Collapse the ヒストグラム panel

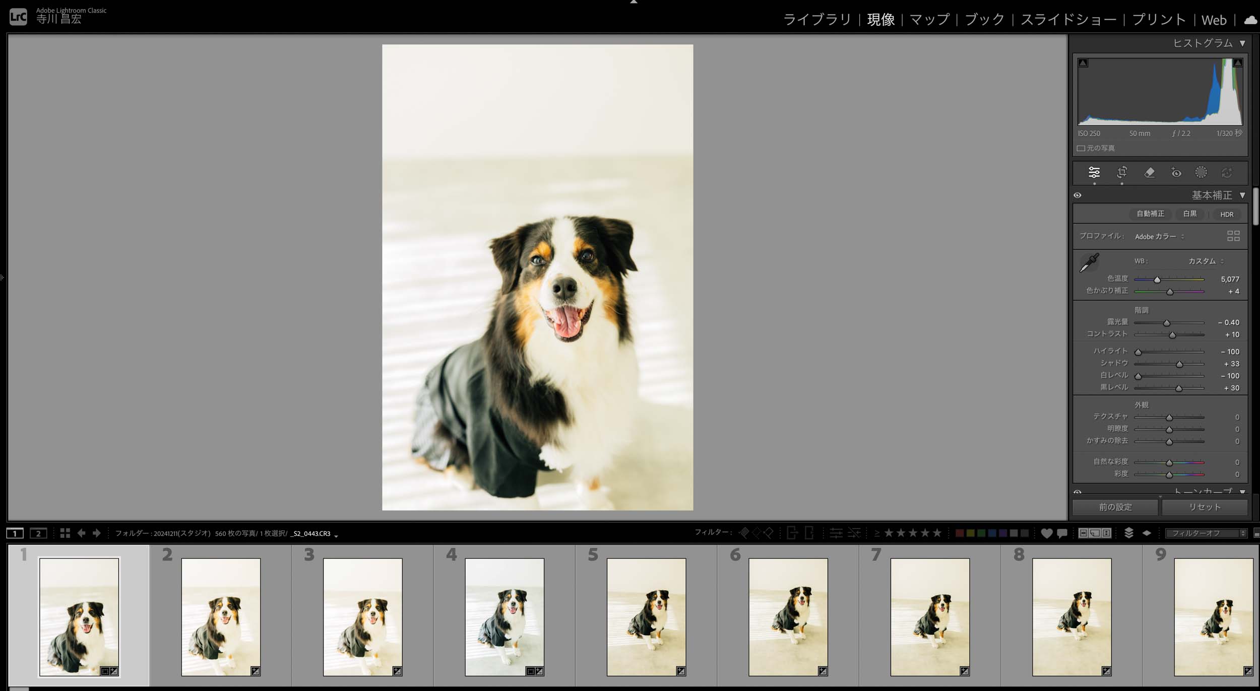pos(1242,43)
